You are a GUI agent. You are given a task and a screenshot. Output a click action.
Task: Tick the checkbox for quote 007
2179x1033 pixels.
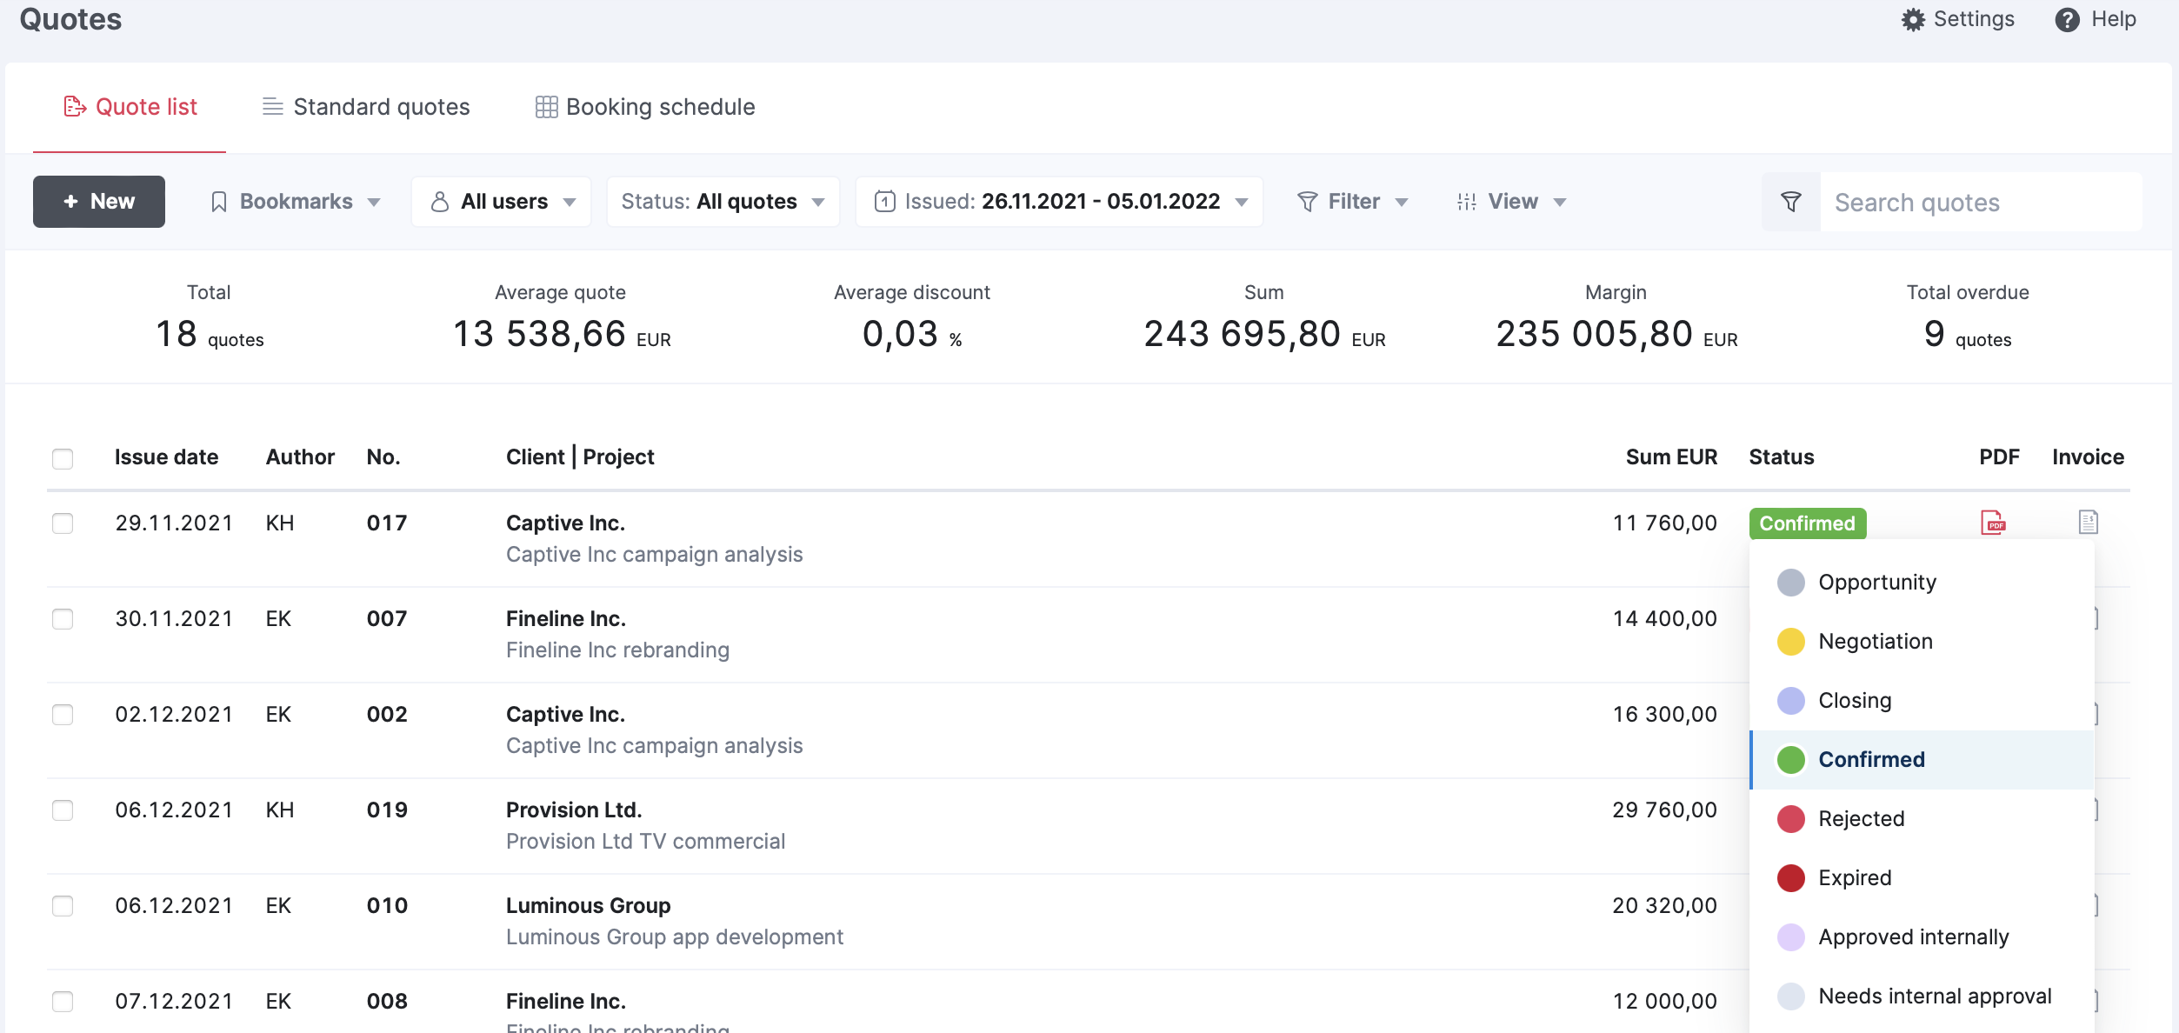(x=63, y=619)
